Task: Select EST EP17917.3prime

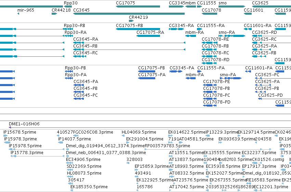Action: 259,167
